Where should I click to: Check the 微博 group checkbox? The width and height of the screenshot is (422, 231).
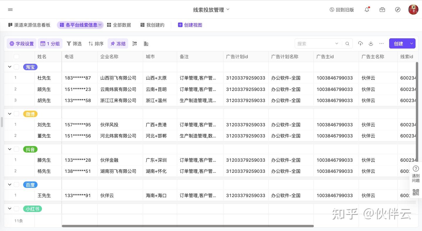[16, 114]
